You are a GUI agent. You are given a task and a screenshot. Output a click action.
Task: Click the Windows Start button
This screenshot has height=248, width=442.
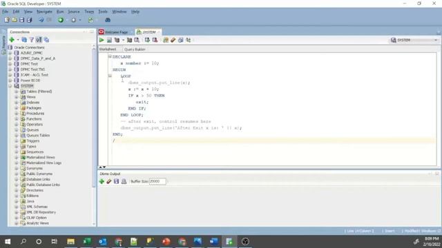8,242
